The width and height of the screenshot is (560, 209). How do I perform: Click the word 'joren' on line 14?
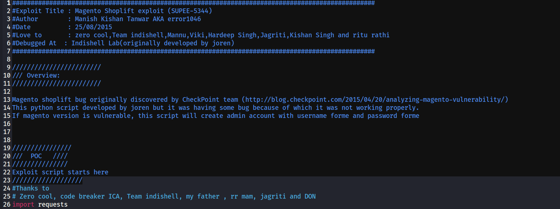click(140, 108)
